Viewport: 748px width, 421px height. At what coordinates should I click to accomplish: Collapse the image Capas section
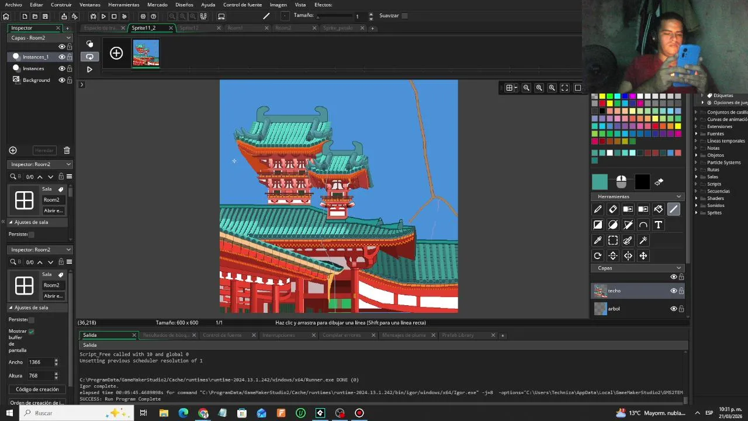coord(678,268)
